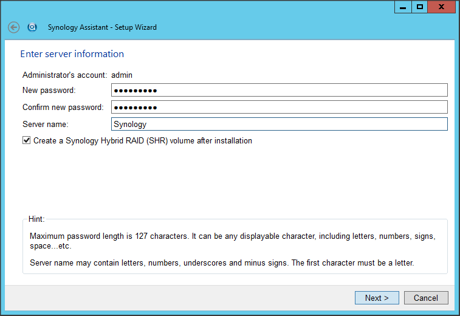Click the Synology Assistant - Setup Wizard title

click(102, 27)
